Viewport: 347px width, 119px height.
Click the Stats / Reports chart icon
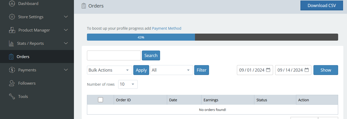coord(11,43)
